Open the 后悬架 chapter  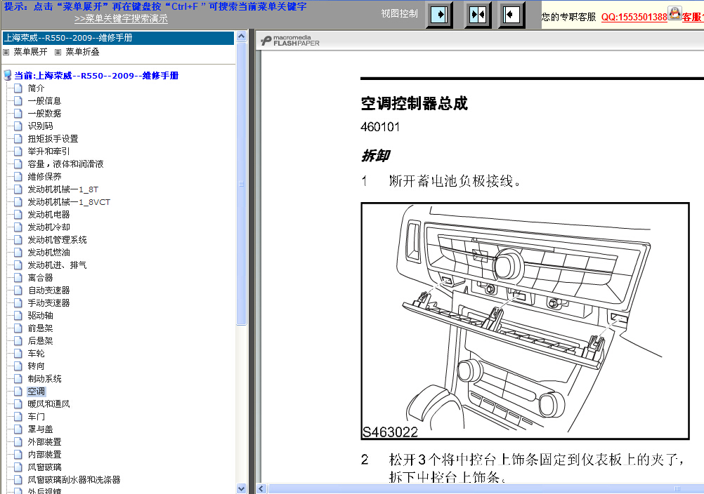tap(41, 341)
